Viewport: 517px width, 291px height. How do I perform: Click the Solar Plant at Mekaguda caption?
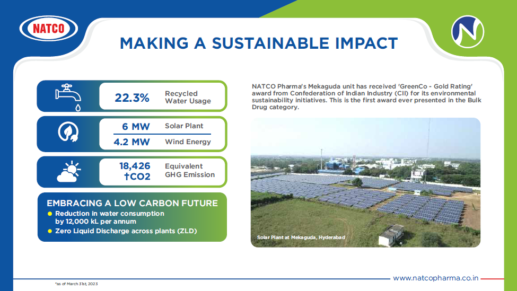(x=301, y=237)
